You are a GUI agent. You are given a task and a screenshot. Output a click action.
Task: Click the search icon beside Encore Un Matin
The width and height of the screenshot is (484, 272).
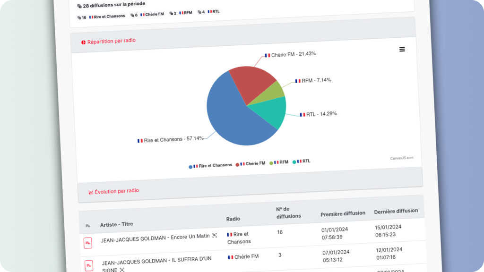coord(215,236)
